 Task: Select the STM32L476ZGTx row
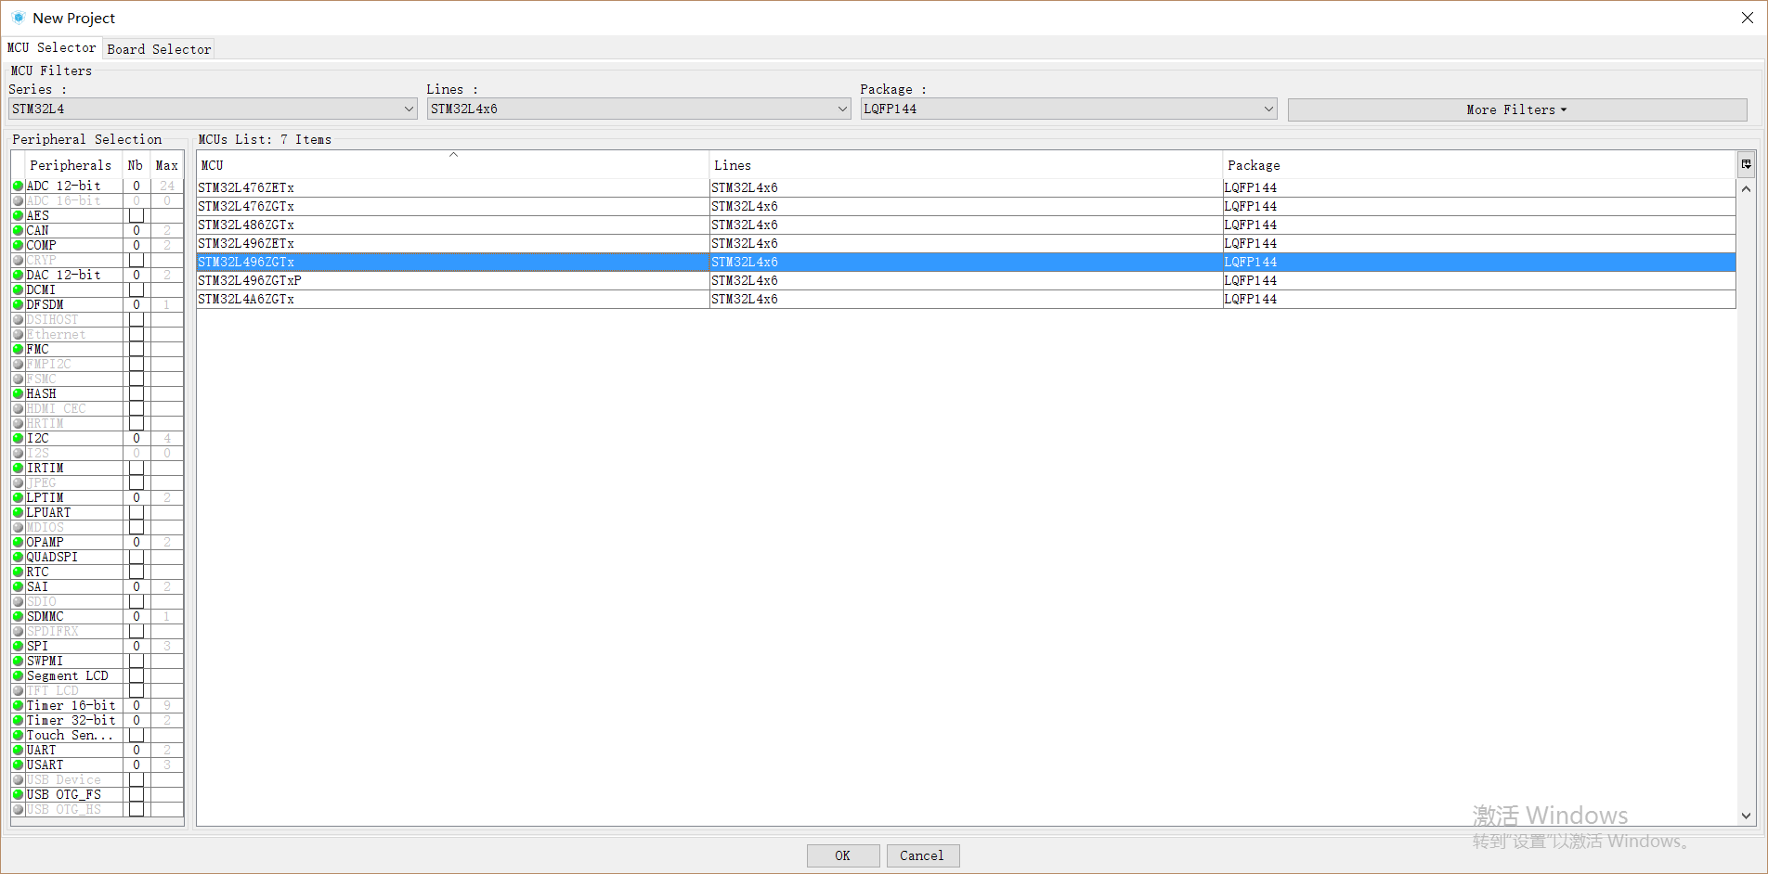[x=966, y=206]
